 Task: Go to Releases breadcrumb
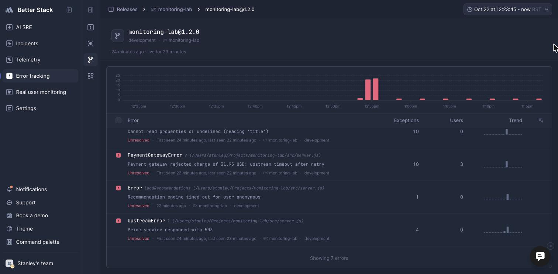tap(127, 9)
